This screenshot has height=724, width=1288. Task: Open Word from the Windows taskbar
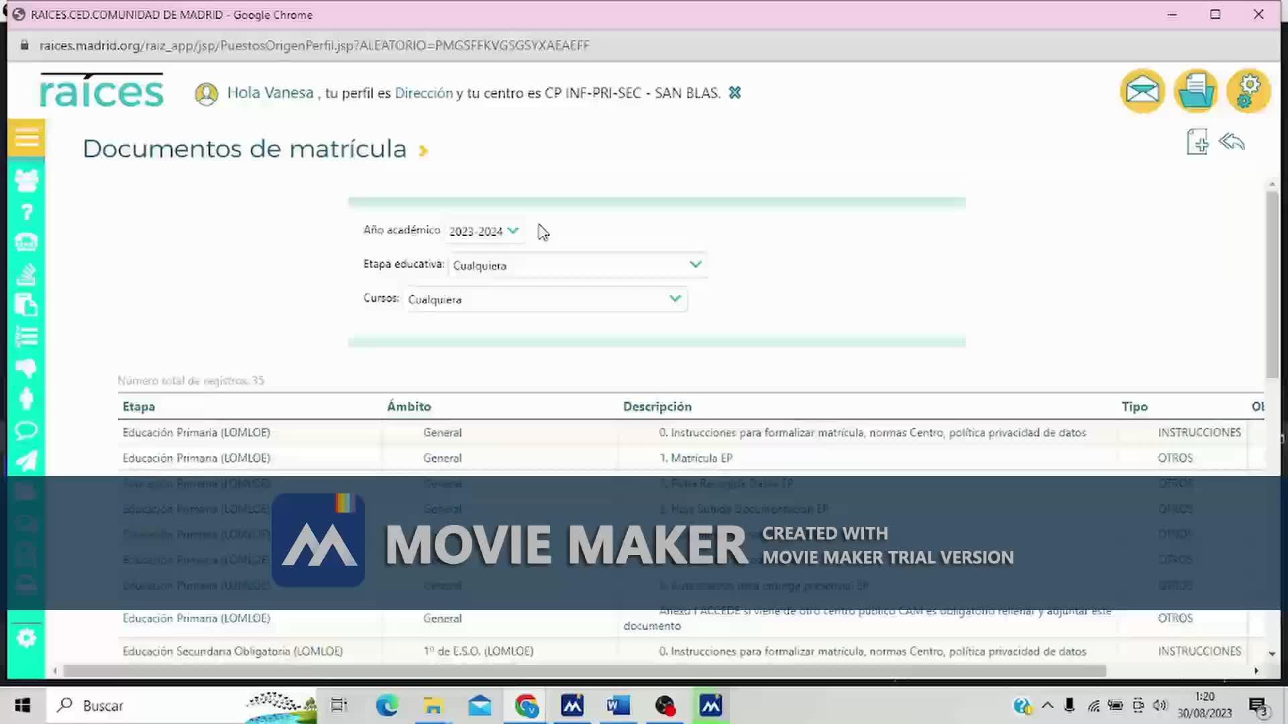618,705
